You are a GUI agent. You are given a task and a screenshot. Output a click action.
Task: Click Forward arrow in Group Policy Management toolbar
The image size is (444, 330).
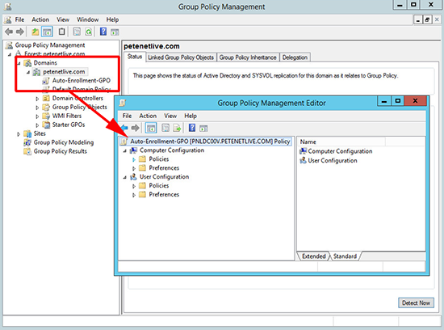[20, 32]
